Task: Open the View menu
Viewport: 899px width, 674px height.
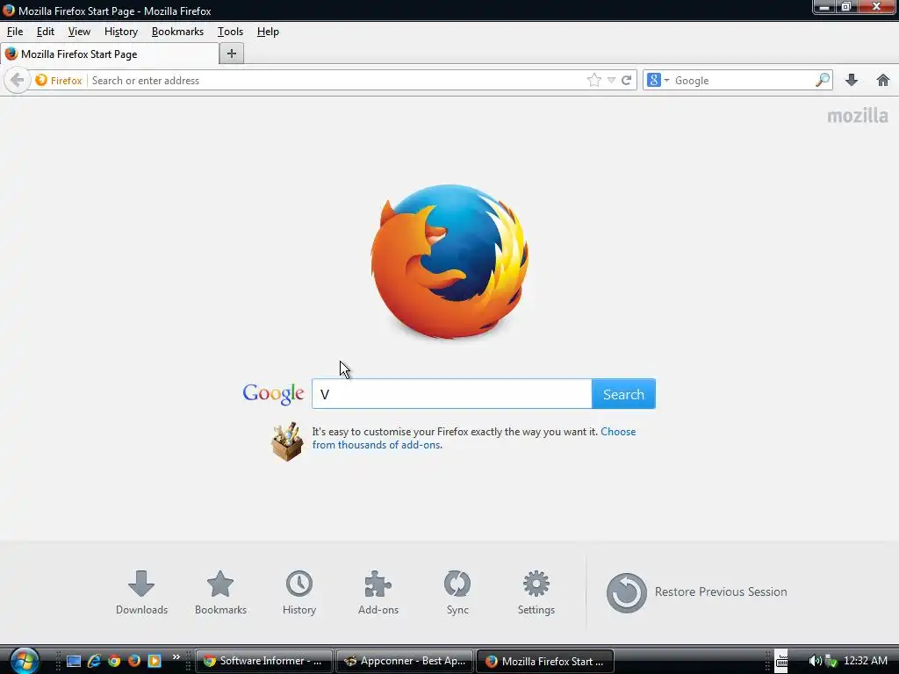Action: 79,32
